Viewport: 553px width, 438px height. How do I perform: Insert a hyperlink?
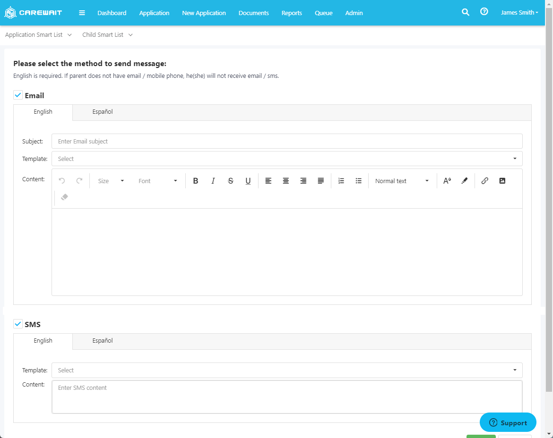pos(485,181)
